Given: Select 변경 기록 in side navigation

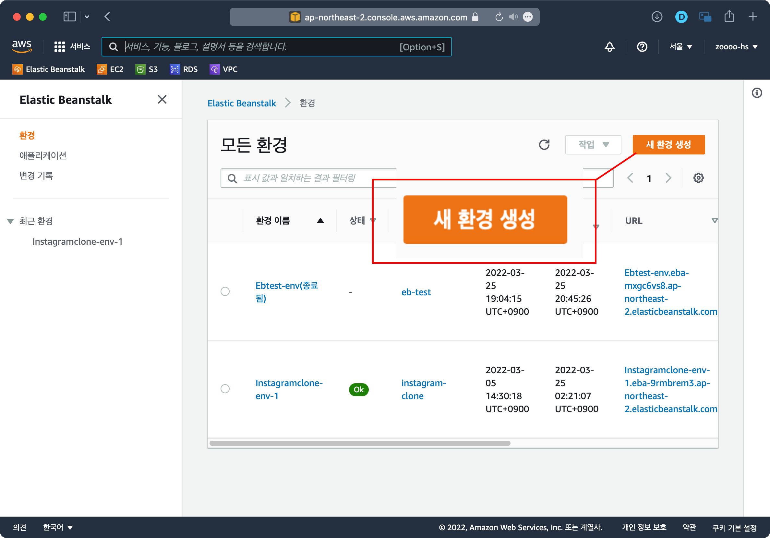Looking at the screenshot, I should (36, 176).
